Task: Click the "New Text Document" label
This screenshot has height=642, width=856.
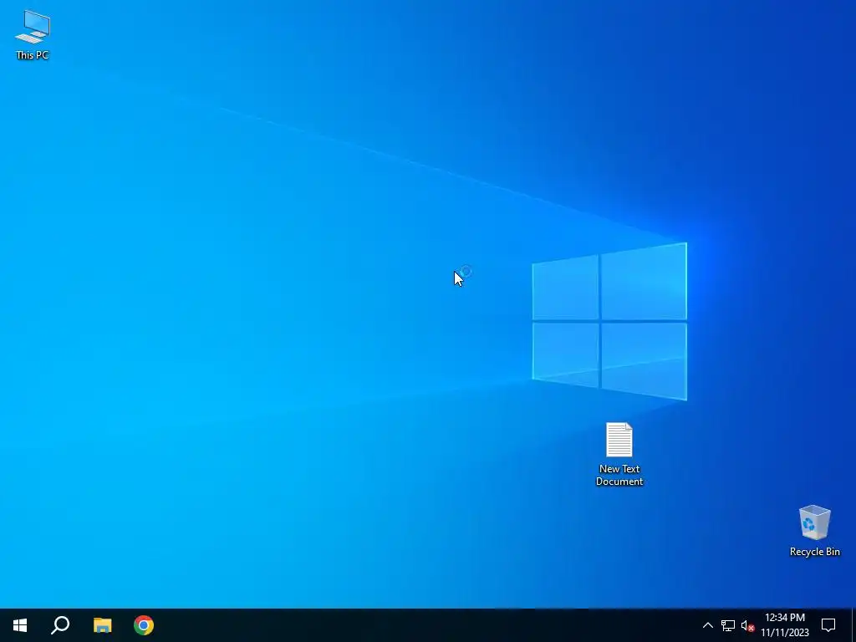Action: click(x=619, y=475)
